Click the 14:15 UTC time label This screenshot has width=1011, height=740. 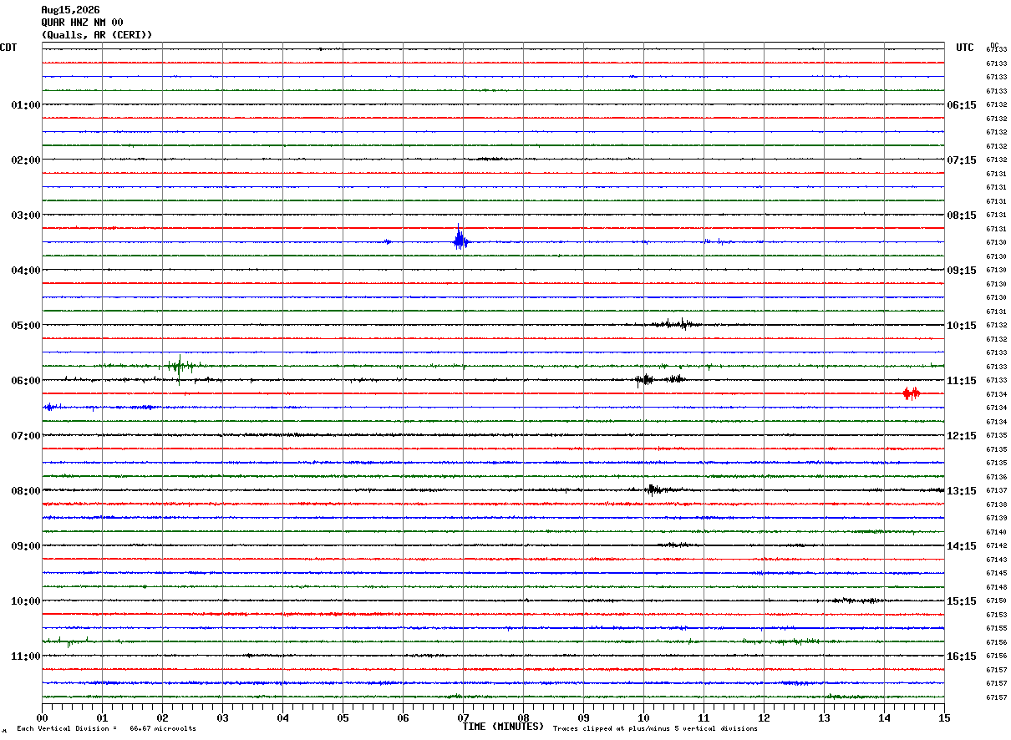[961, 546]
